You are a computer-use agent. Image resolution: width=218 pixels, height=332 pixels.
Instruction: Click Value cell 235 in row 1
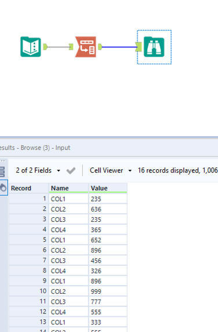click(108, 199)
